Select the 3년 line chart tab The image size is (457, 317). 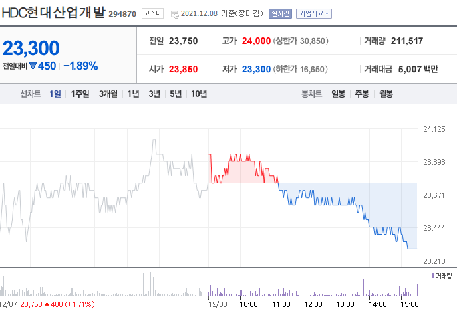tap(154, 94)
